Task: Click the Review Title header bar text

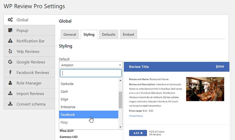Action: pyautogui.click(x=139, y=67)
